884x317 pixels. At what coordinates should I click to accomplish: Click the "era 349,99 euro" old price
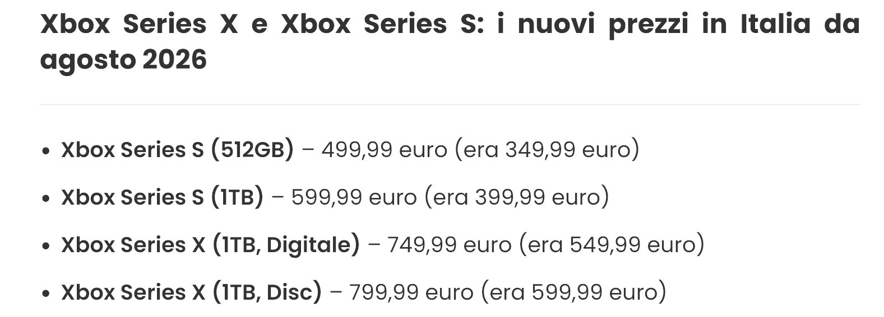pyautogui.click(x=547, y=150)
